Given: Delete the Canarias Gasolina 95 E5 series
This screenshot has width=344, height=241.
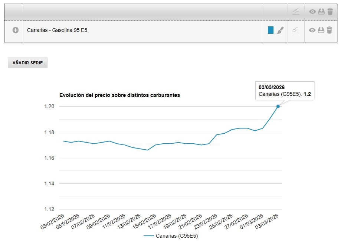Looking at the screenshot, I should coord(330,30).
